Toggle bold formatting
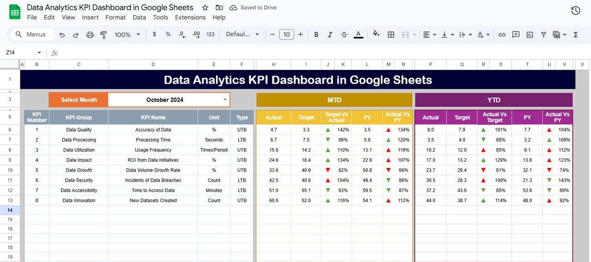This screenshot has height=262, width=591. pyautogui.click(x=316, y=35)
